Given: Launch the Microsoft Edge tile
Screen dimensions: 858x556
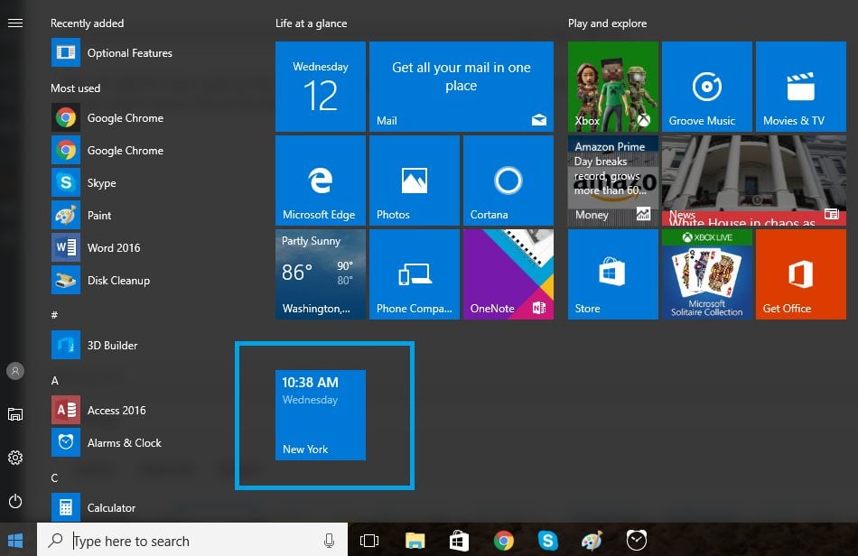Looking at the screenshot, I should (x=321, y=181).
